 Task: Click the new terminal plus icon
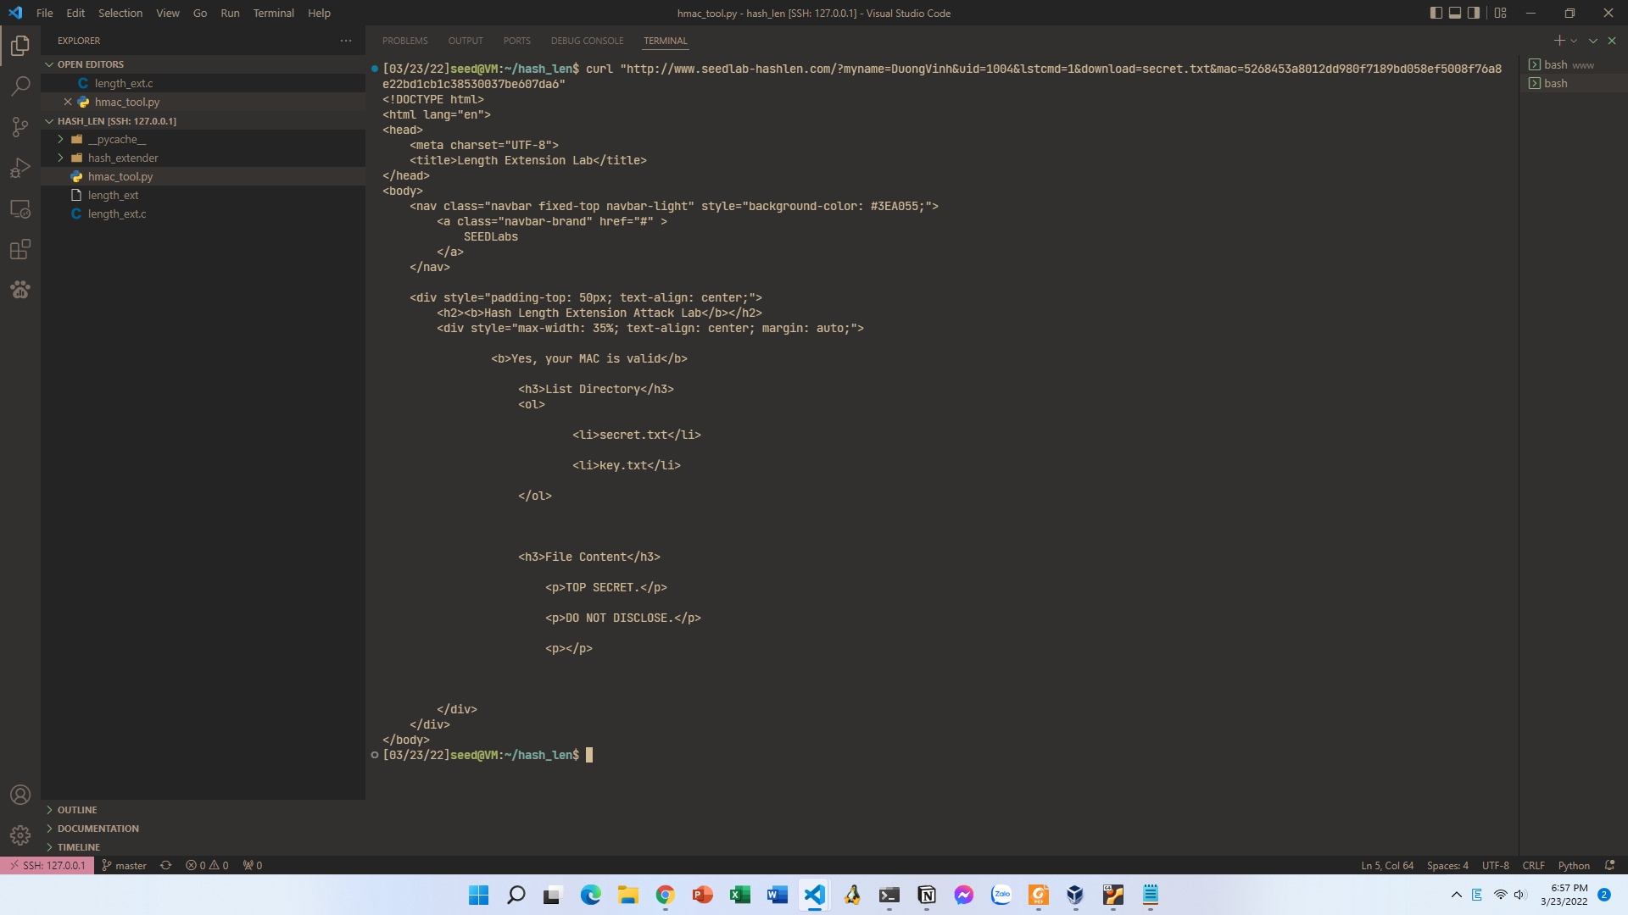click(1558, 41)
